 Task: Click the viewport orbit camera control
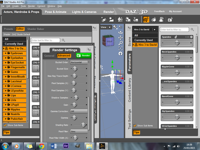pyautogui.click(x=121, y=32)
